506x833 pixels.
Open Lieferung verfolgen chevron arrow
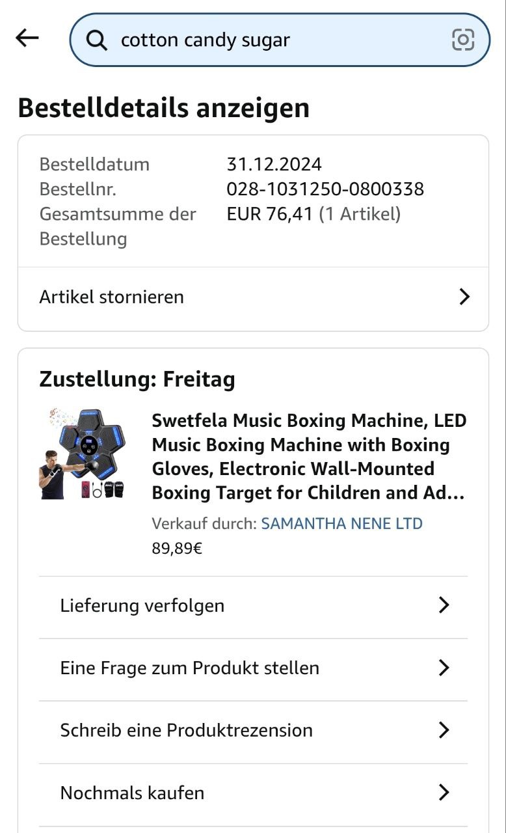444,605
